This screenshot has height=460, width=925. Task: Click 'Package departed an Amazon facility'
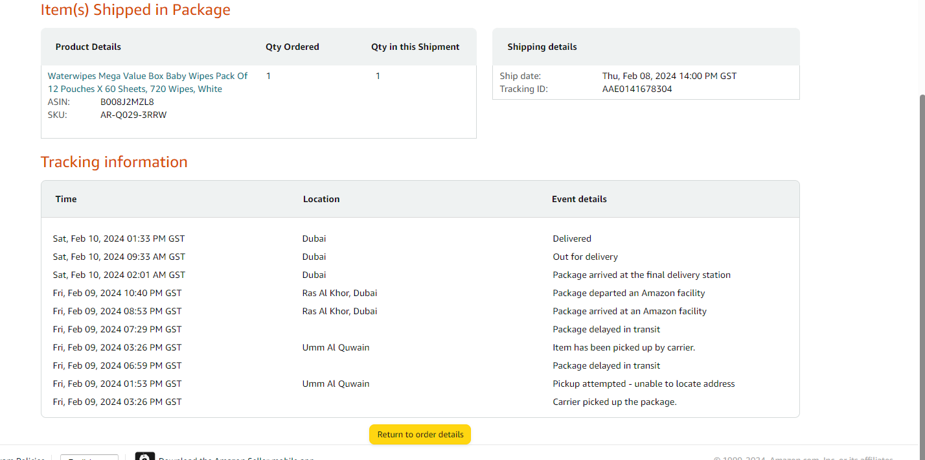(x=628, y=293)
